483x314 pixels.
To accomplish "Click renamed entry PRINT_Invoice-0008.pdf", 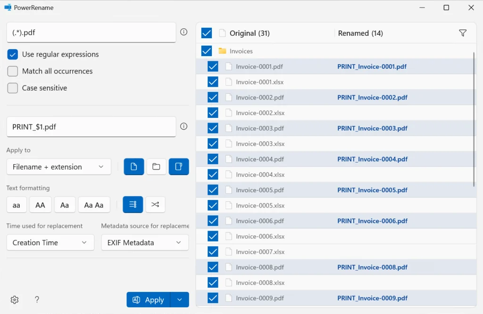I will [x=373, y=267].
